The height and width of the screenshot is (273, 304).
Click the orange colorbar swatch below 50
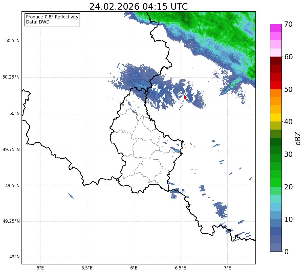pyautogui.click(x=276, y=93)
